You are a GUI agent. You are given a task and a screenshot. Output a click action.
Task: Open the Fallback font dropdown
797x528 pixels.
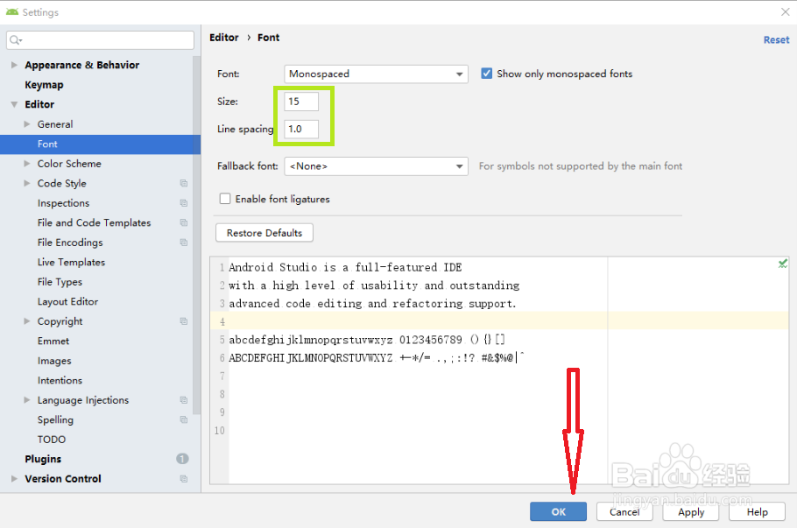377,165
